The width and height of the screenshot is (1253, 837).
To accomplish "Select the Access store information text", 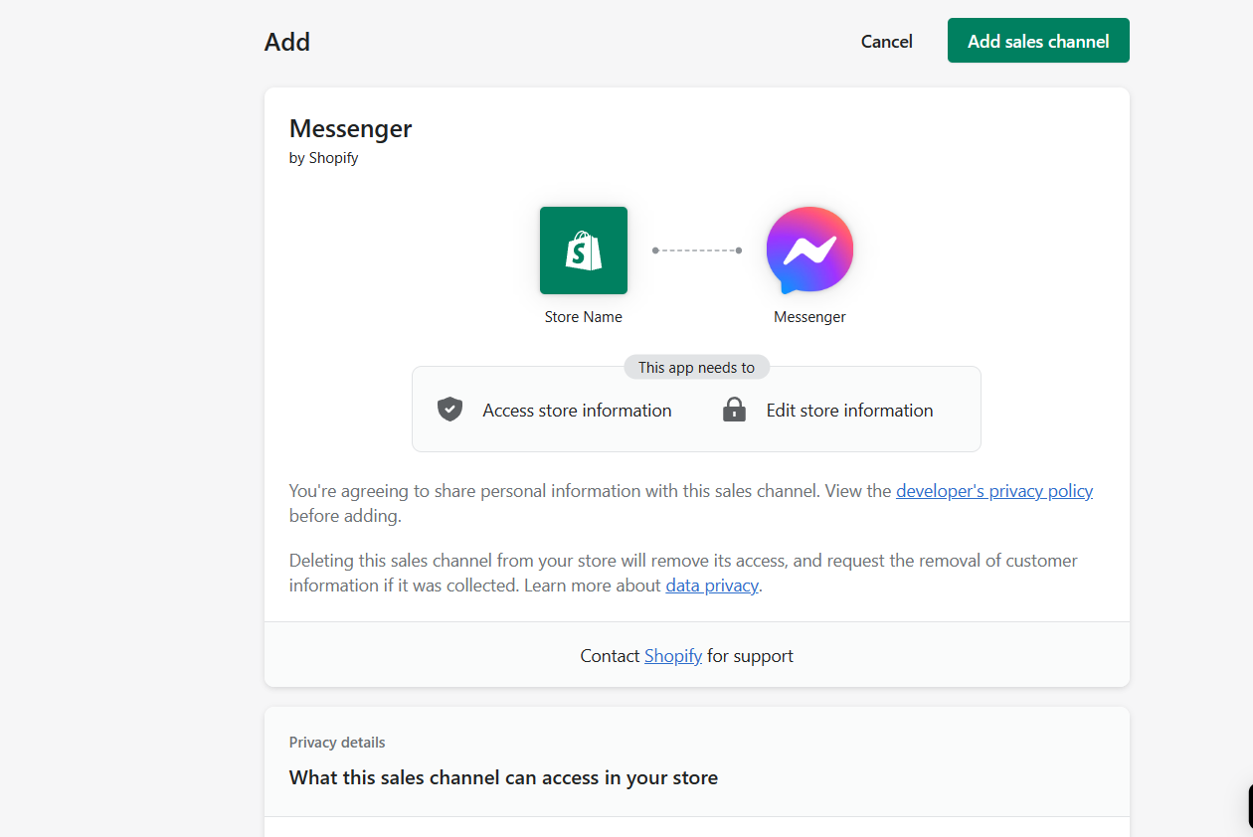I will 577,411.
